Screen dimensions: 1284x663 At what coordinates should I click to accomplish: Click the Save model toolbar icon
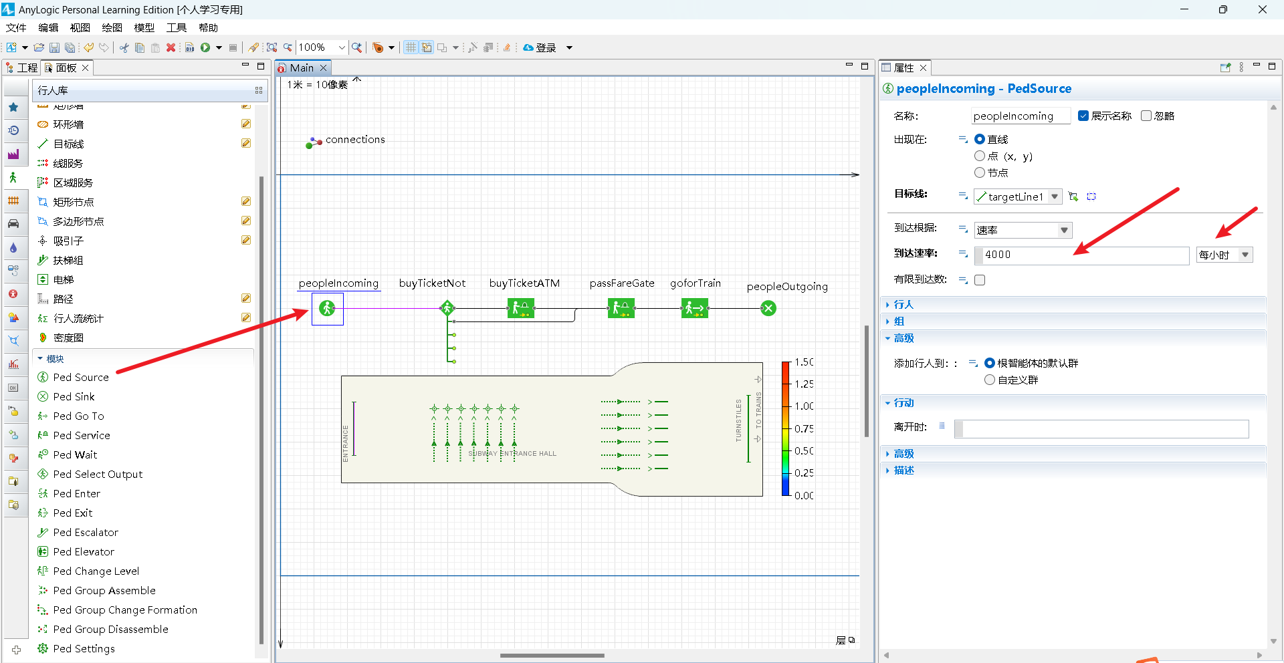click(54, 47)
